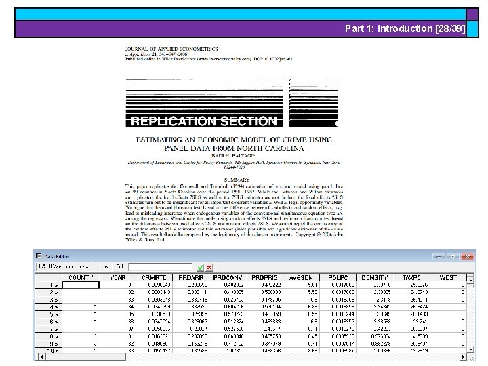Click the paper title ESTIMATING AN ECONOMIC MODEL
Screen dimensions: 488x366
pyautogui.click(x=234, y=144)
